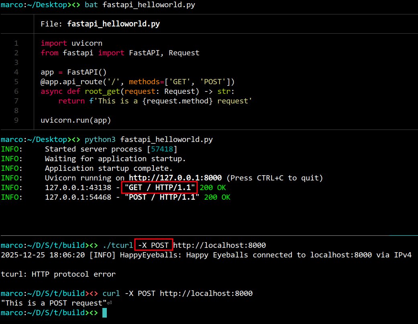Click the '@app.api_route' decorator line
The width and height of the screenshot is (418, 324).
[137, 82]
